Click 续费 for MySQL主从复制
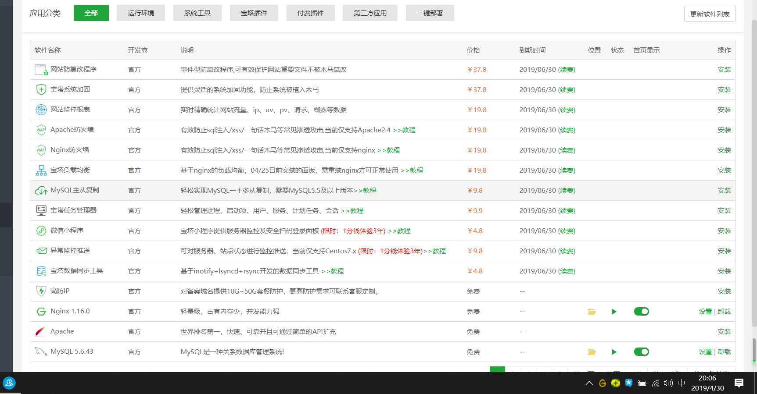This screenshot has height=394, width=757. (x=567, y=191)
